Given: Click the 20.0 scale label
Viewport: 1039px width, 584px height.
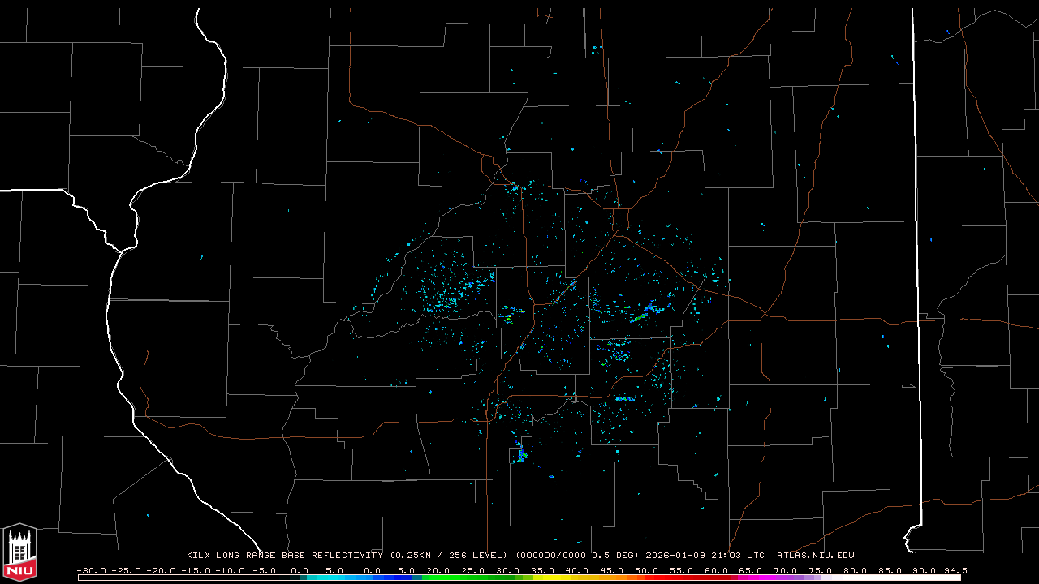Looking at the screenshot, I should [438, 570].
